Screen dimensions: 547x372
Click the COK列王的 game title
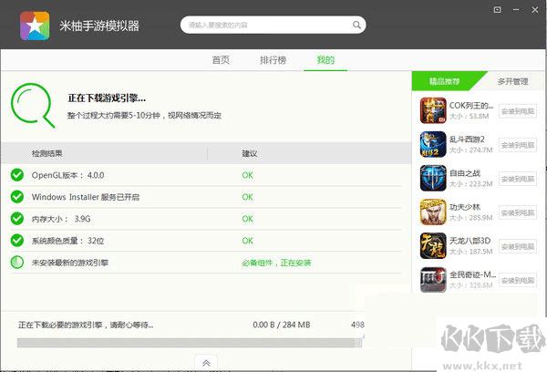[x=471, y=106]
